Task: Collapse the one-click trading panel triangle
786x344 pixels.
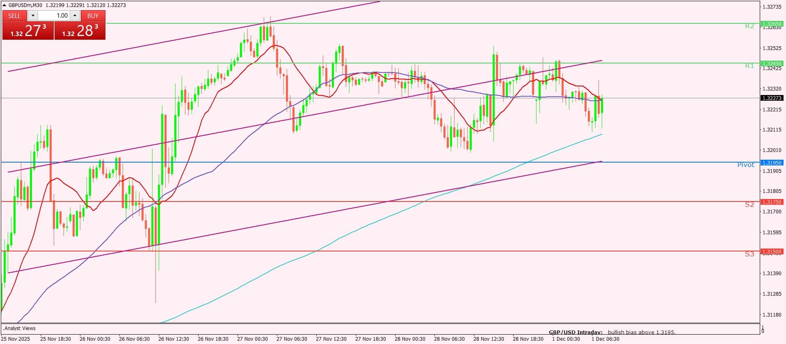Action: [5, 5]
